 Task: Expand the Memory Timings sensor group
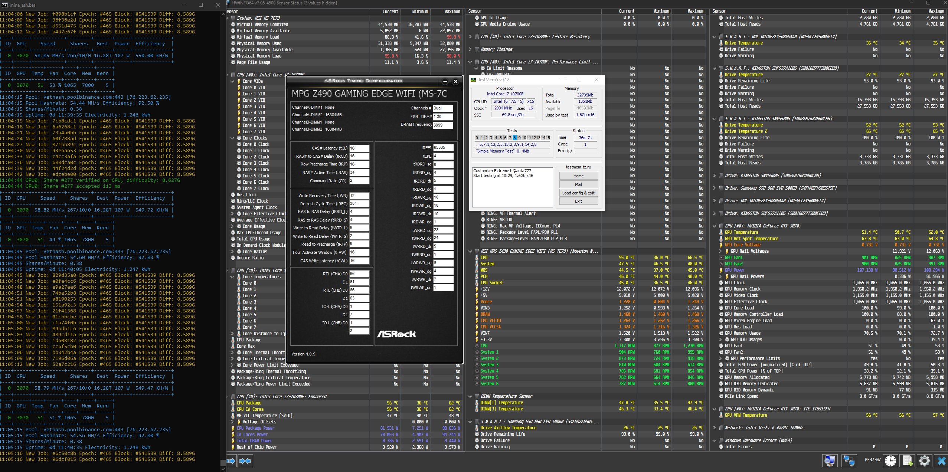tap(470, 49)
